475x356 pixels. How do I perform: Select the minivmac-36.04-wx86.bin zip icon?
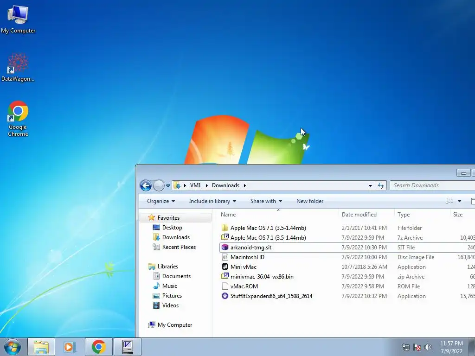coord(225,276)
